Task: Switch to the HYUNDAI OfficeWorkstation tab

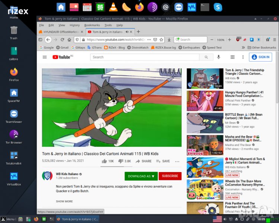Action: 61,32
